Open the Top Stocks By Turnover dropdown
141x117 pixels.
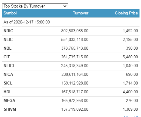point(35,6)
